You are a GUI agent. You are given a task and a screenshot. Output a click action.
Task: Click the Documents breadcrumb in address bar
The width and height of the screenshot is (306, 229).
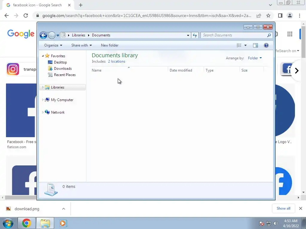[x=101, y=35]
